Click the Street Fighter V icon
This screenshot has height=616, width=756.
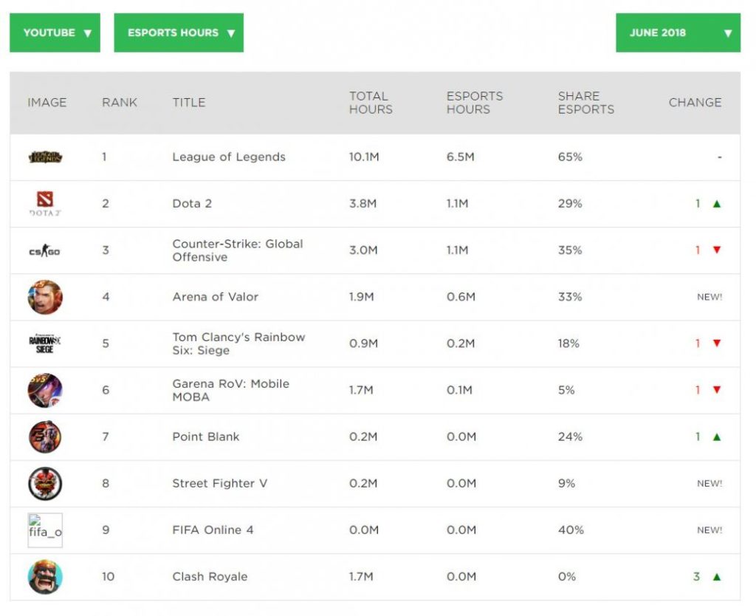coord(45,484)
